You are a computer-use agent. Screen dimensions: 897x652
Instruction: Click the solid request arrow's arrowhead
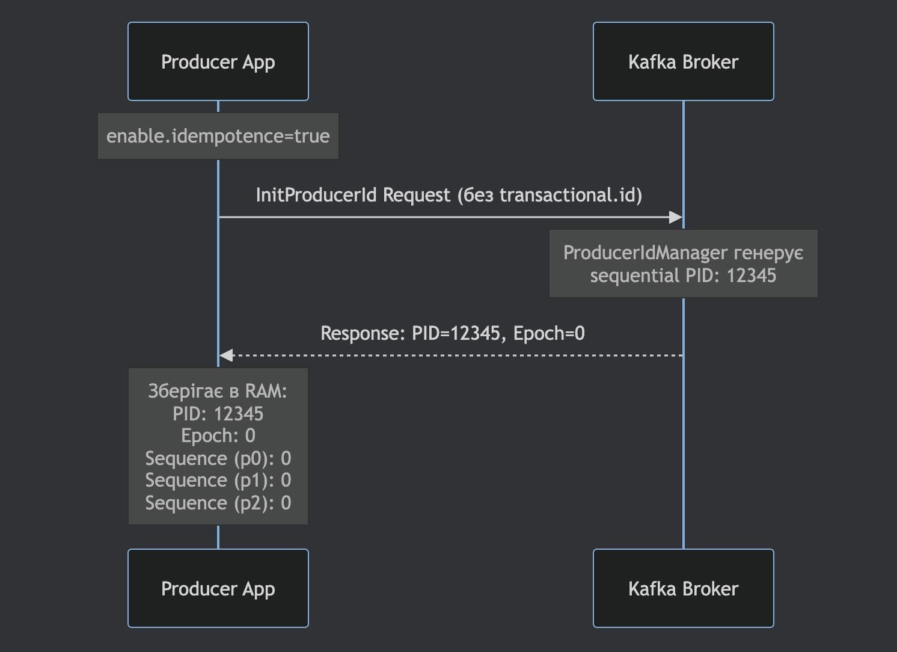pyautogui.click(x=676, y=217)
